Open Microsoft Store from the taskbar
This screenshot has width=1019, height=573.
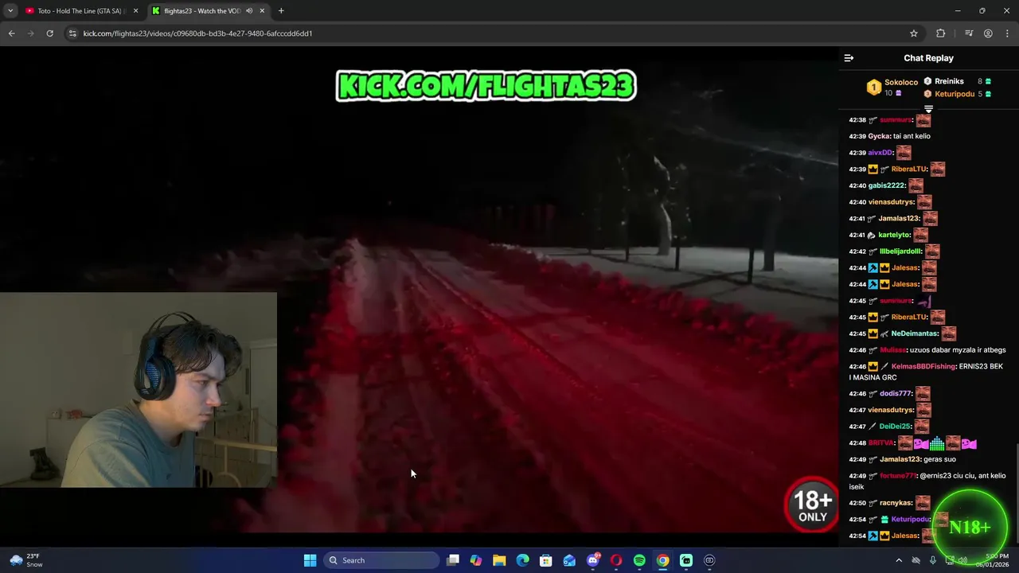click(x=546, y=560)
